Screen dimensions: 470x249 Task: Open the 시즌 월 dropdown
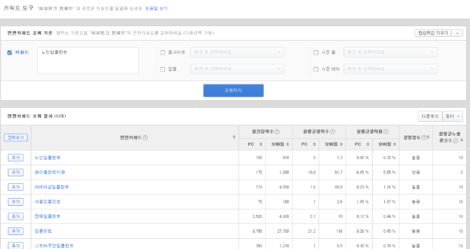pyautogui.click(x=390, y=52)
